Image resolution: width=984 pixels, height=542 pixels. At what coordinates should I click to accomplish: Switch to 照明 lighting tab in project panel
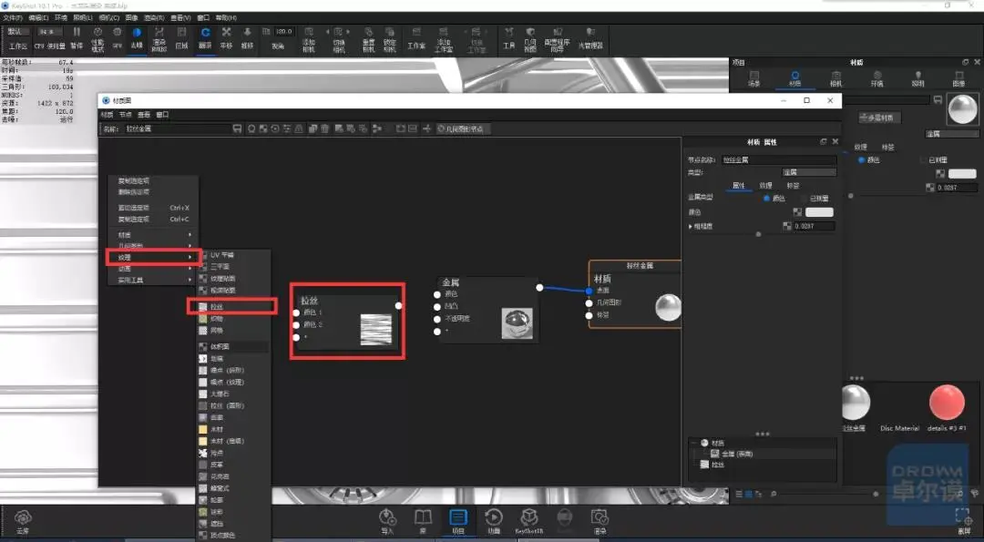(918, 78)
